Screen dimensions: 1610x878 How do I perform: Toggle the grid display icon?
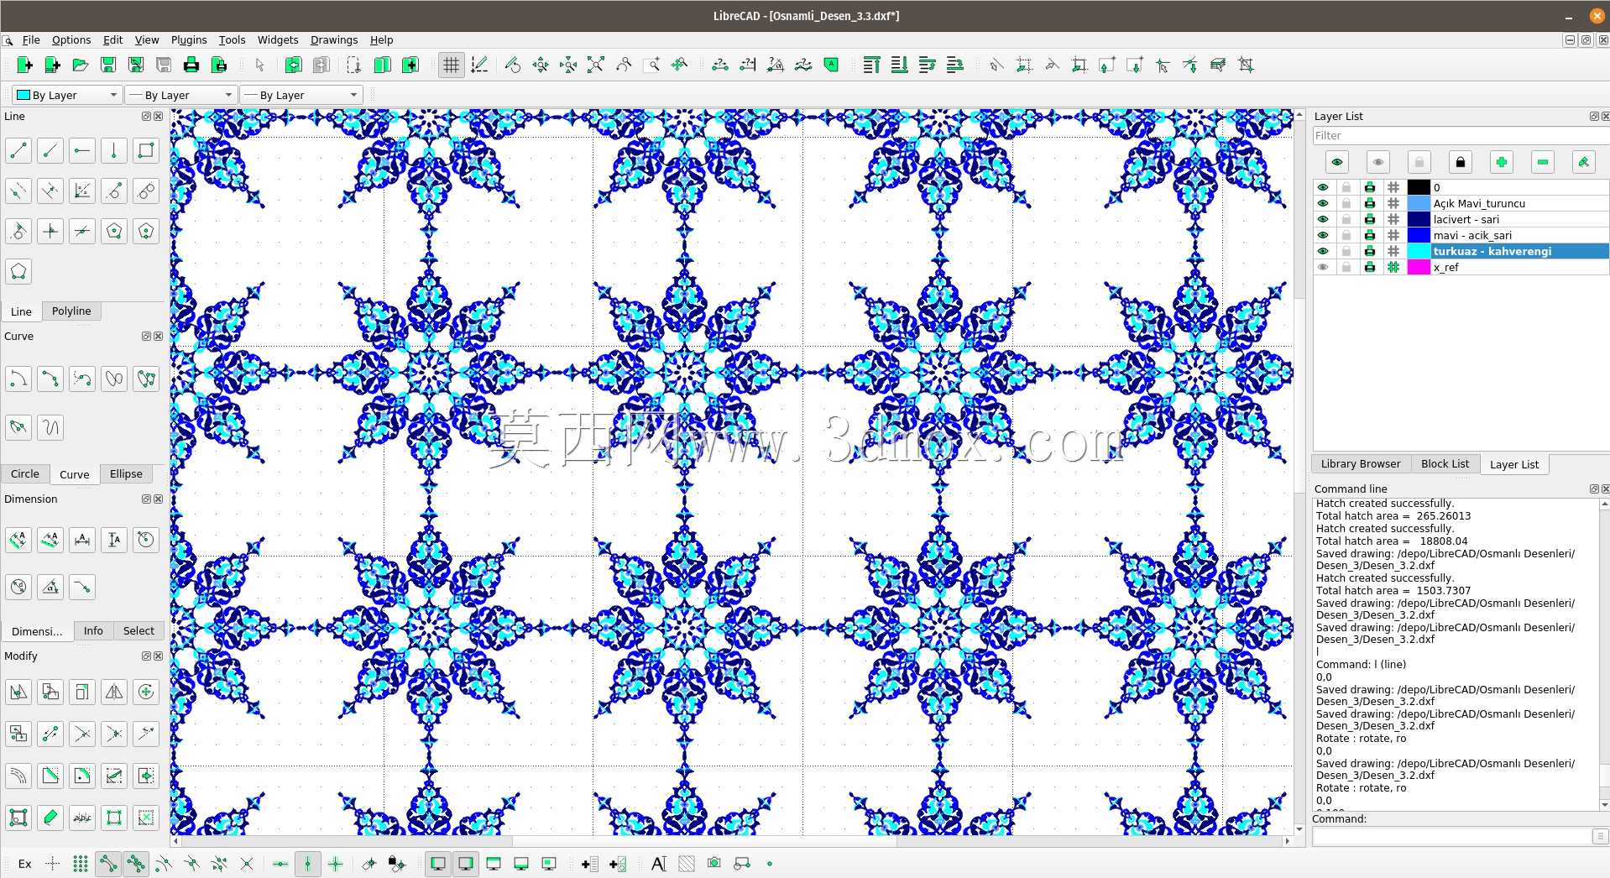452,65
